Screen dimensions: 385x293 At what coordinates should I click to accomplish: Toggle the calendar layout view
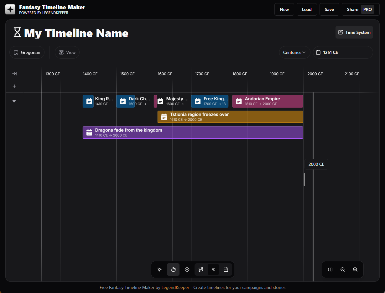click(x=226, y=269)
